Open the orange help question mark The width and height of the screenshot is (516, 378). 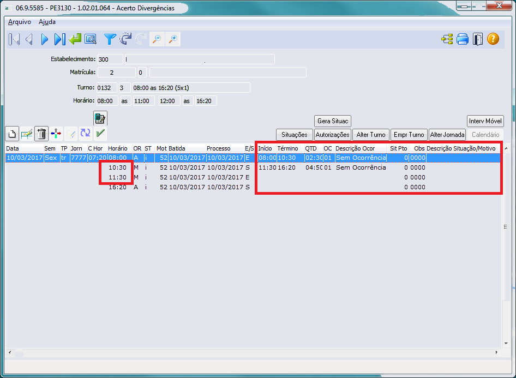(493, 39)
